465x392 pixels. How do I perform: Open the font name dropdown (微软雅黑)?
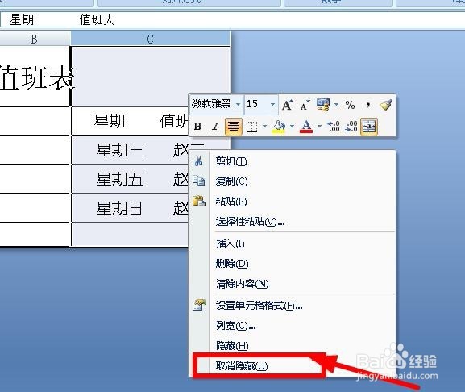(x=238, y=105)
